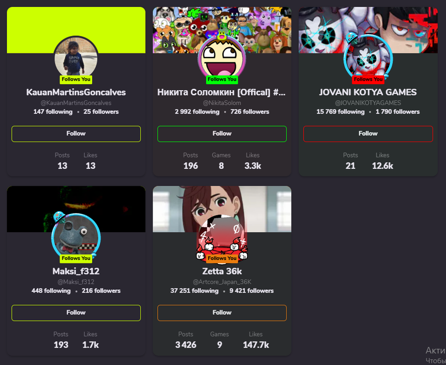The height and width of the screenshot is (365, 446).
Task: Open Zetta 36k display name link
Action: (x=222, y=271)
